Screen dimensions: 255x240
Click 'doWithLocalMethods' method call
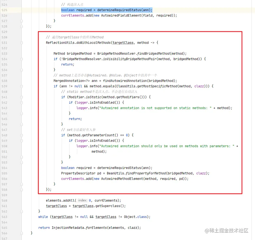pos(94,43)
